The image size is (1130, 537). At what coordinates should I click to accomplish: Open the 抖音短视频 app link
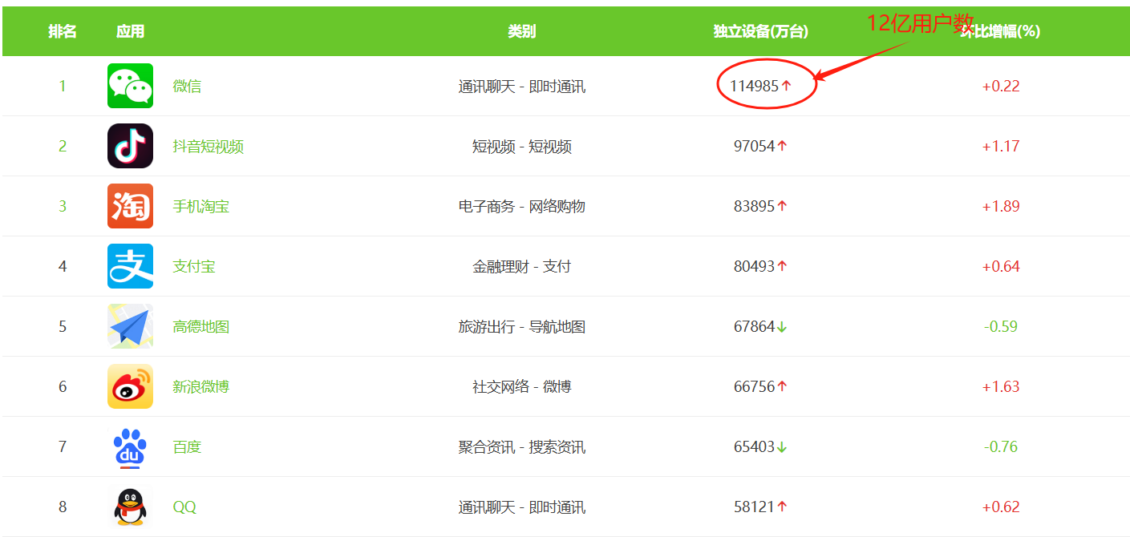pyautogui.click(x=209, y=146)
